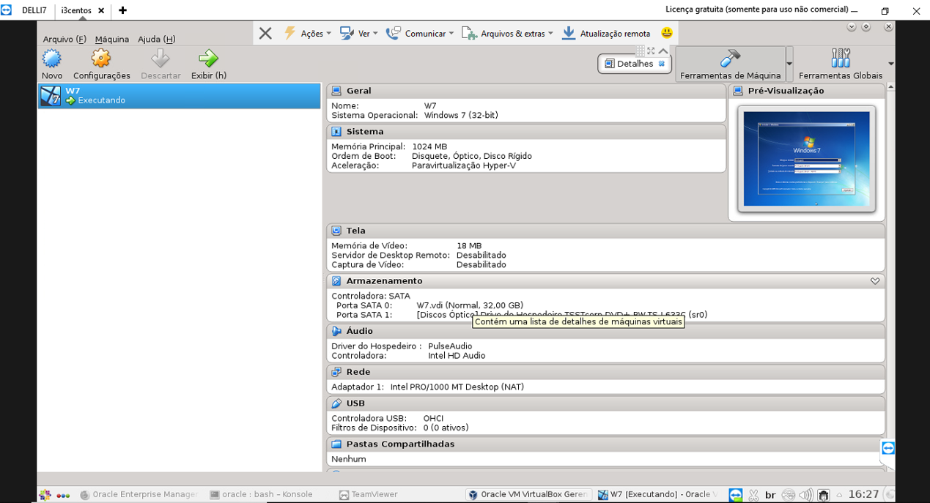Add a new TeamViewer session tab
Screen dimensions: 930x503
(x=122, y=10)
